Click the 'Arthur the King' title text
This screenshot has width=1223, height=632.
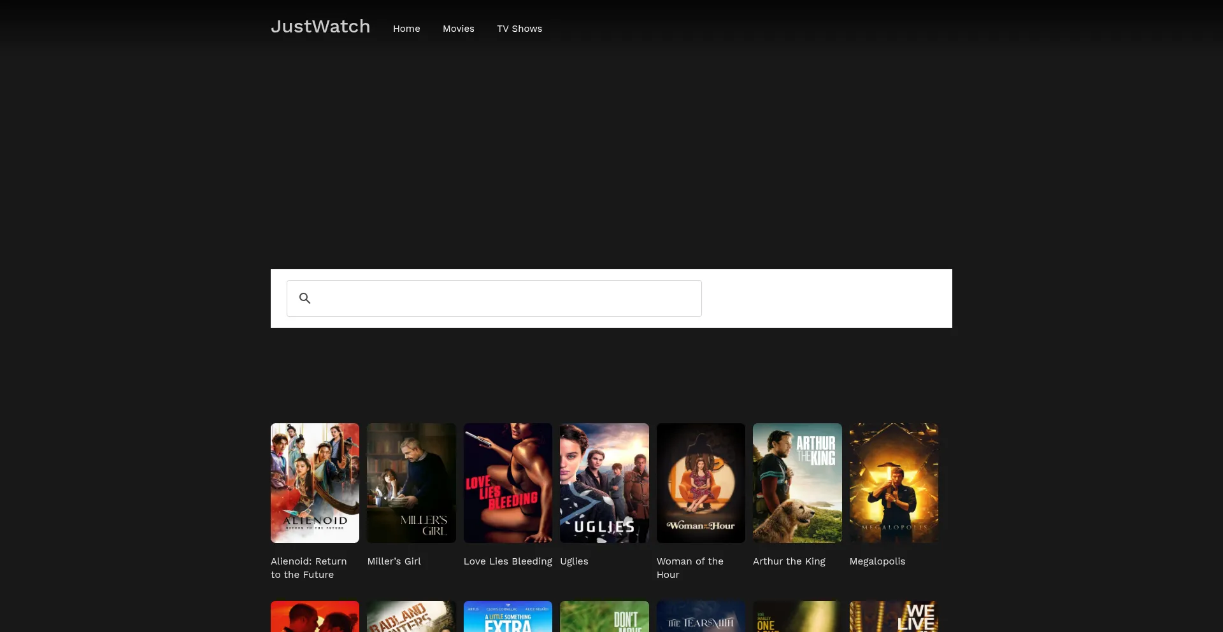789,561
